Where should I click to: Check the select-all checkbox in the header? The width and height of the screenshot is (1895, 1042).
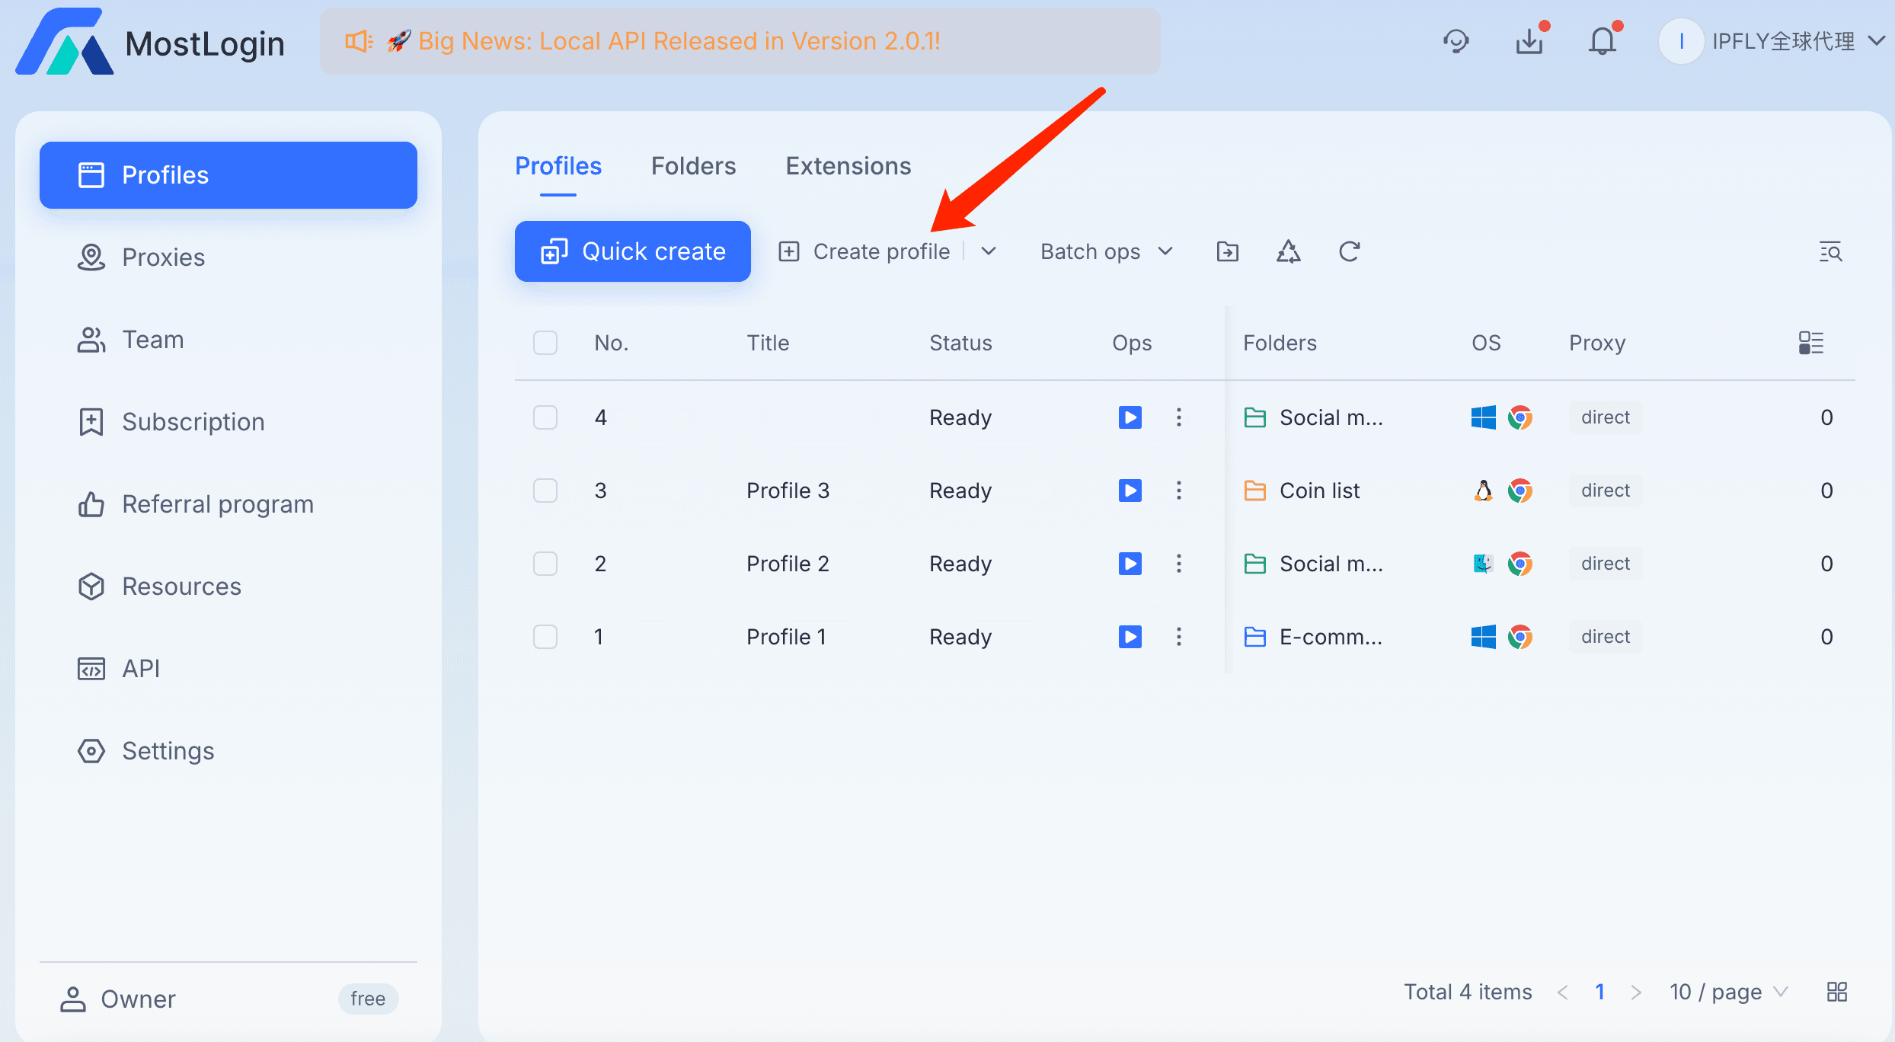tap(545, 343)
